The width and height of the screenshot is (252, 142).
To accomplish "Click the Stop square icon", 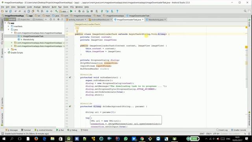I will 92,11.
